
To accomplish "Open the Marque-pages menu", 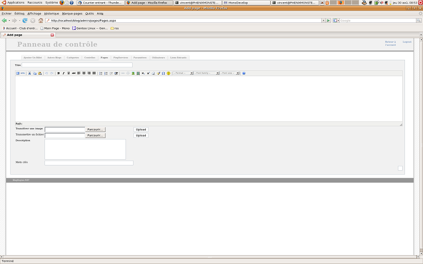I will [72, 14].
